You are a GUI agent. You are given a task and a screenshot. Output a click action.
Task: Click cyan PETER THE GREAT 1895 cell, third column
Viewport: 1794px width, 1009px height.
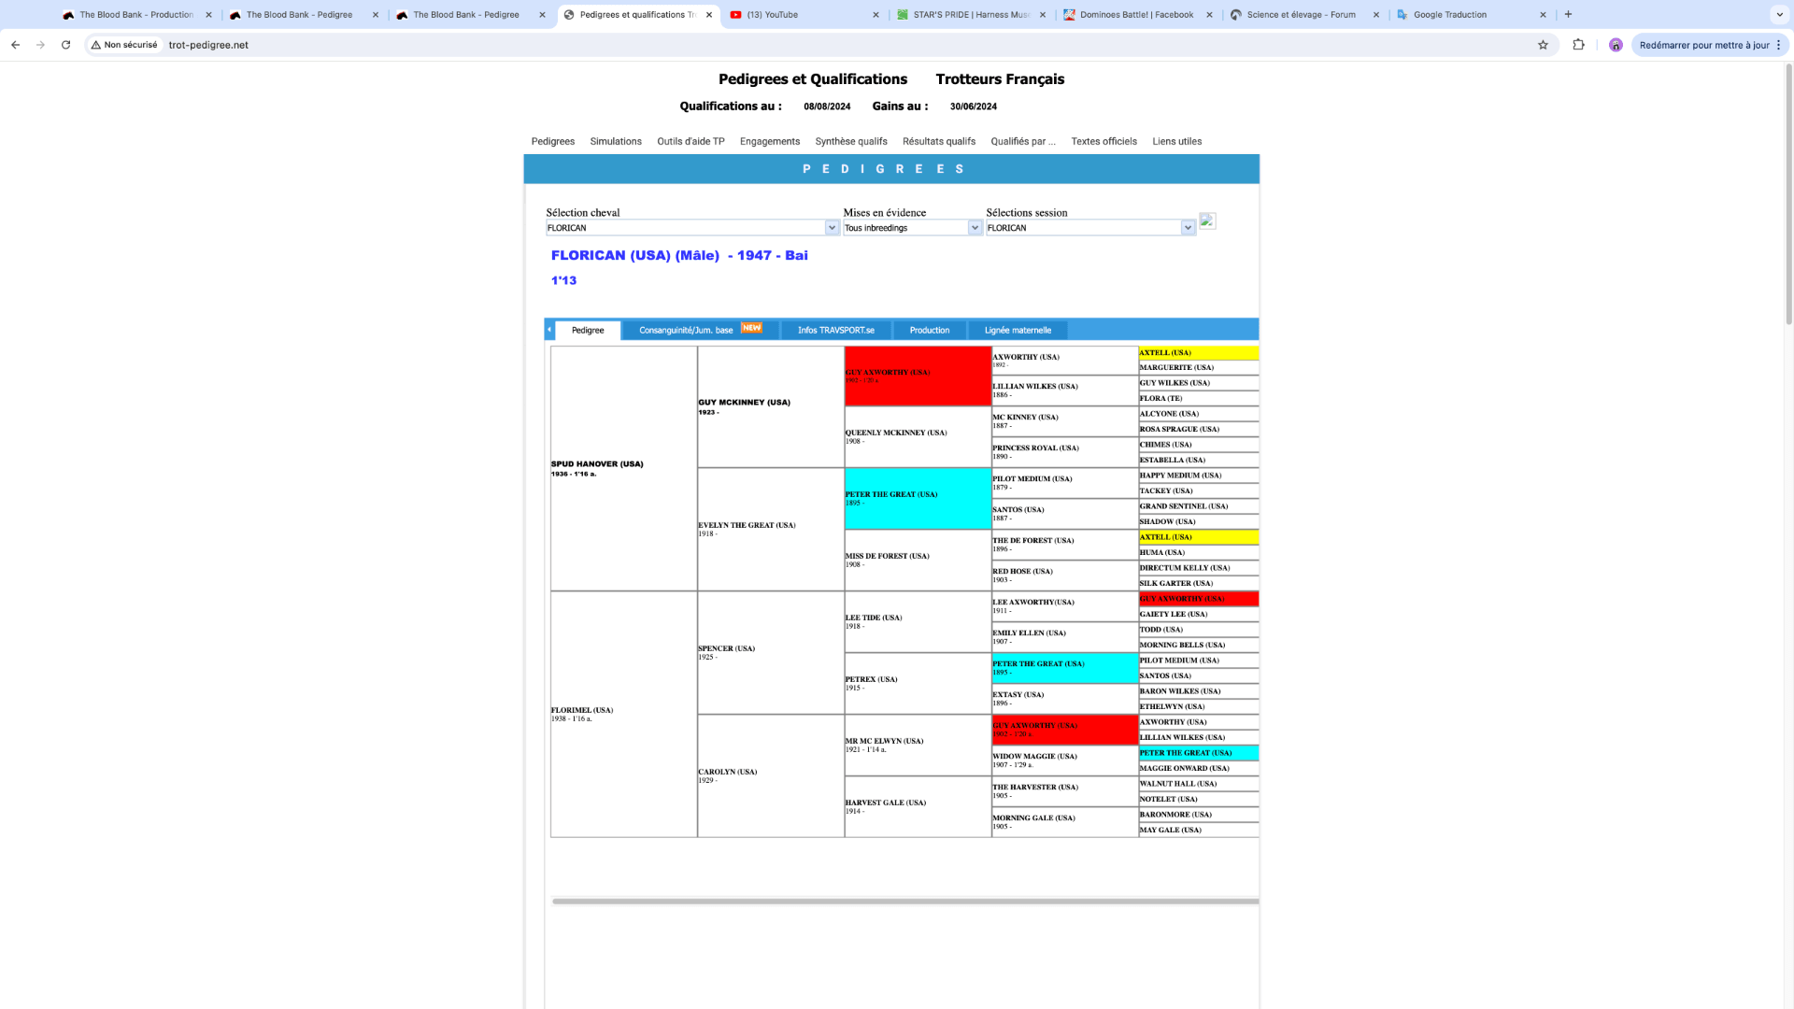[918, 499]
